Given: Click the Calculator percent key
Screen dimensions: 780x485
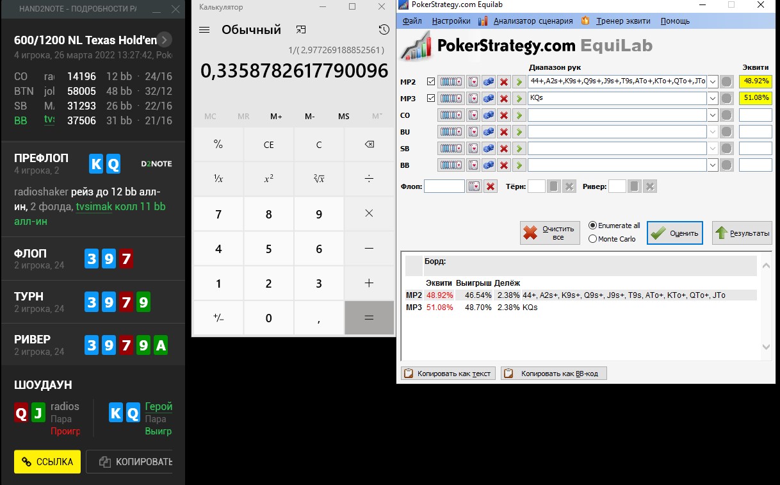Looking at the screenshot, I should point(218,145).
